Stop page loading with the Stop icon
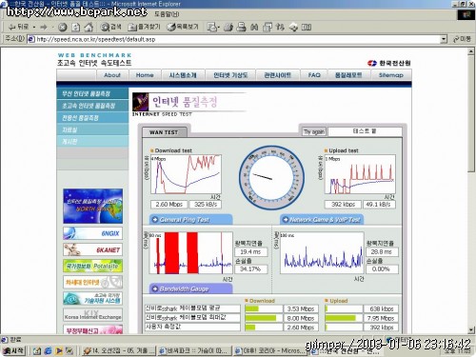476x357 pixels. click(63, 27)
